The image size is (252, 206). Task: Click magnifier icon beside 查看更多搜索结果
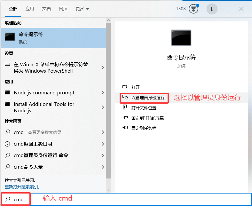[7, 132]
